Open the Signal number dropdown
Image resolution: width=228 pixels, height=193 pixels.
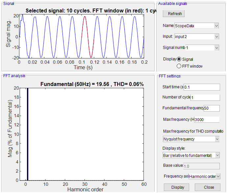[x=202, y=48]
